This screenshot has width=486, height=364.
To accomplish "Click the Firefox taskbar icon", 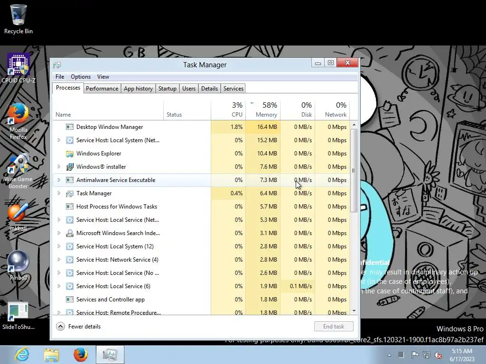I will tap(80, 355).
